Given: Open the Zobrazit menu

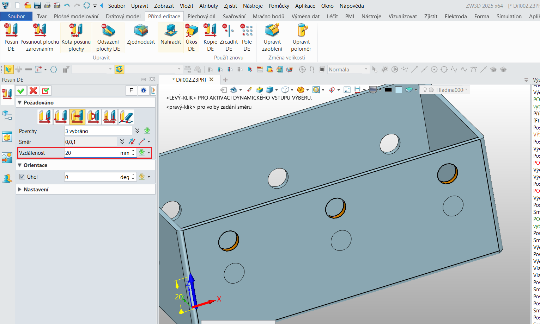Looking at the screenshot, I should (164, 6).
